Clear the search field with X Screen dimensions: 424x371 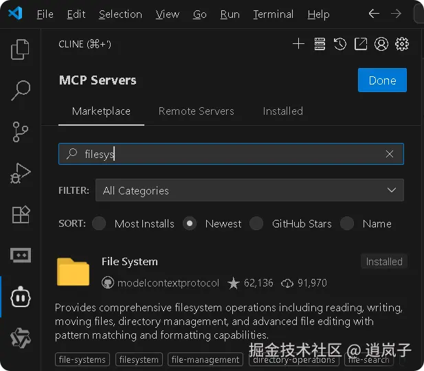point(390,154)
